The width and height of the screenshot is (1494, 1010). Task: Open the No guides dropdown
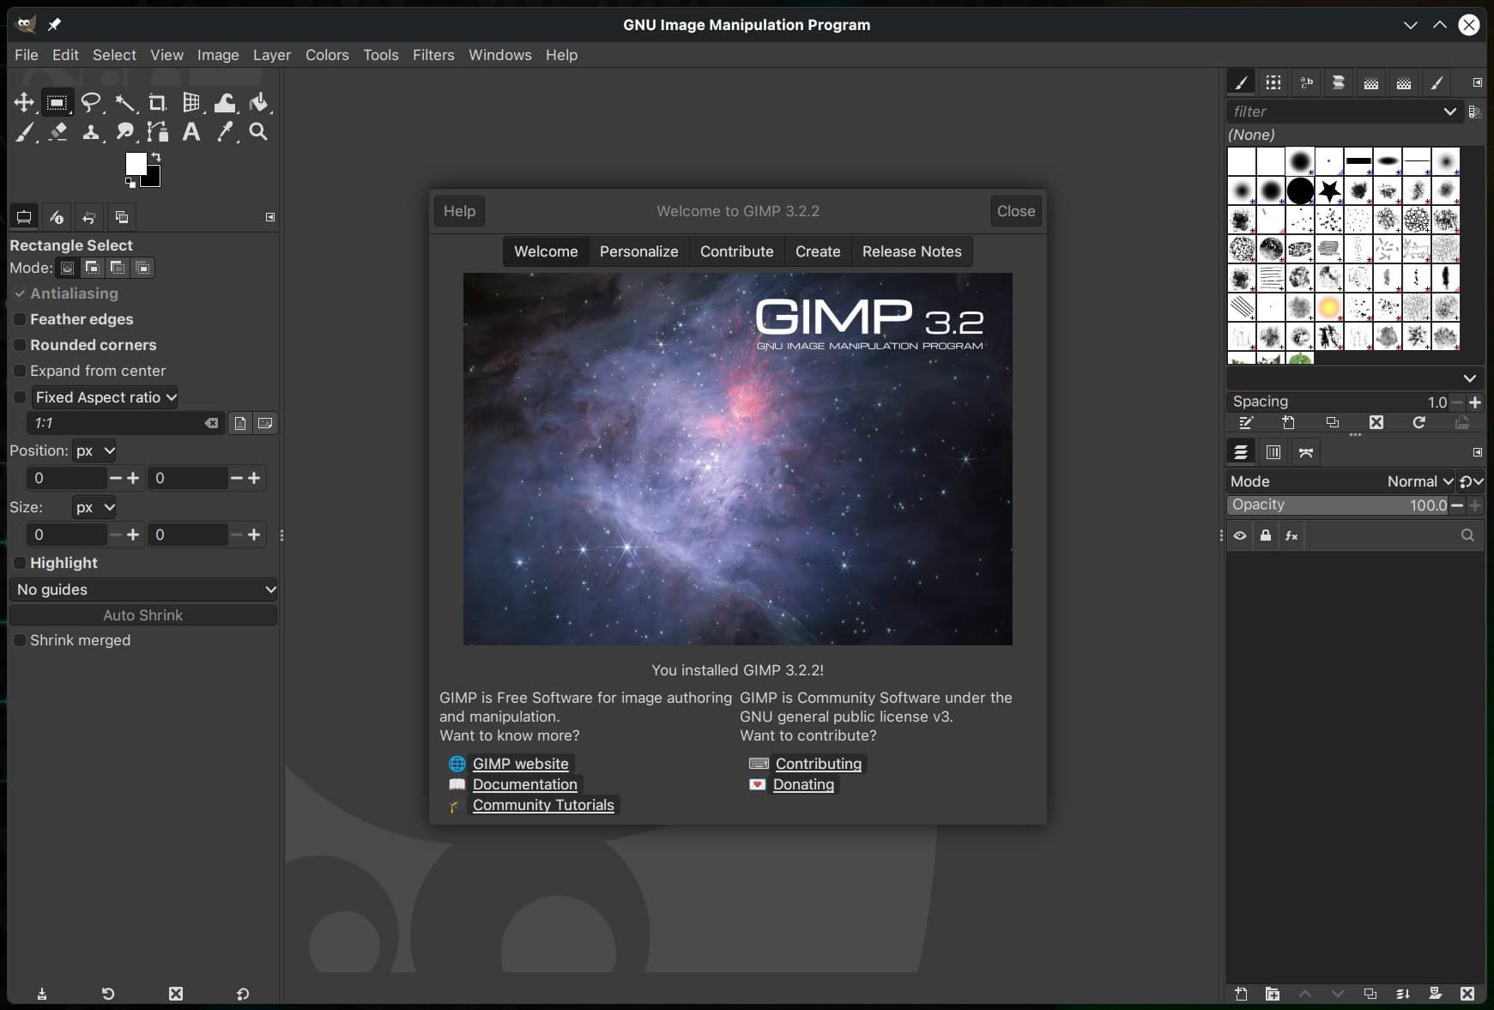[x=143, y=590]
